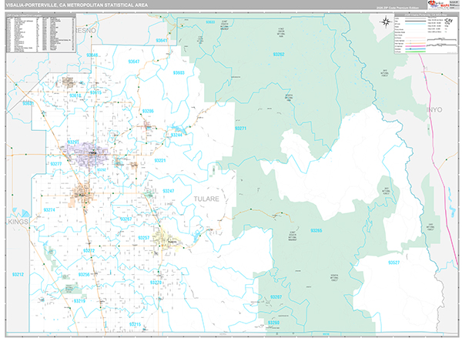Click the yellow Porterville city area
462x338 pixels.
pyautogui.click(x=166, y=239)
